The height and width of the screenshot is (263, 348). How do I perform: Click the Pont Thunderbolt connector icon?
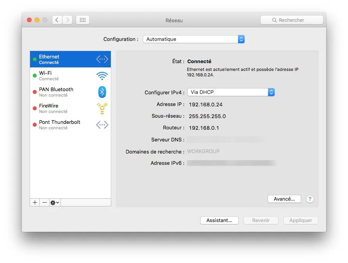pyautogui.click(x=101, y=125)
